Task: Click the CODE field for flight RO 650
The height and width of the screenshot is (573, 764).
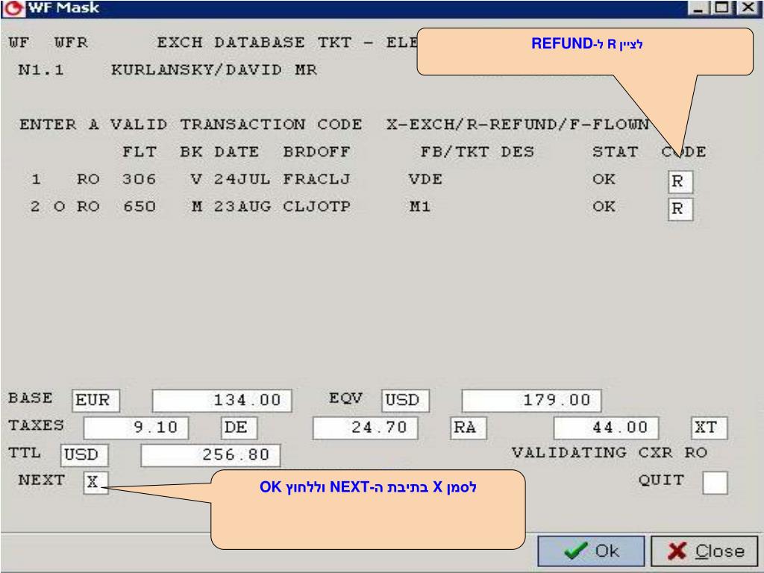Action: (680, 209)
